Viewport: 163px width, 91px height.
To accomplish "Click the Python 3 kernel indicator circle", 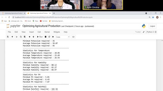I will click(x=156, y=32).
